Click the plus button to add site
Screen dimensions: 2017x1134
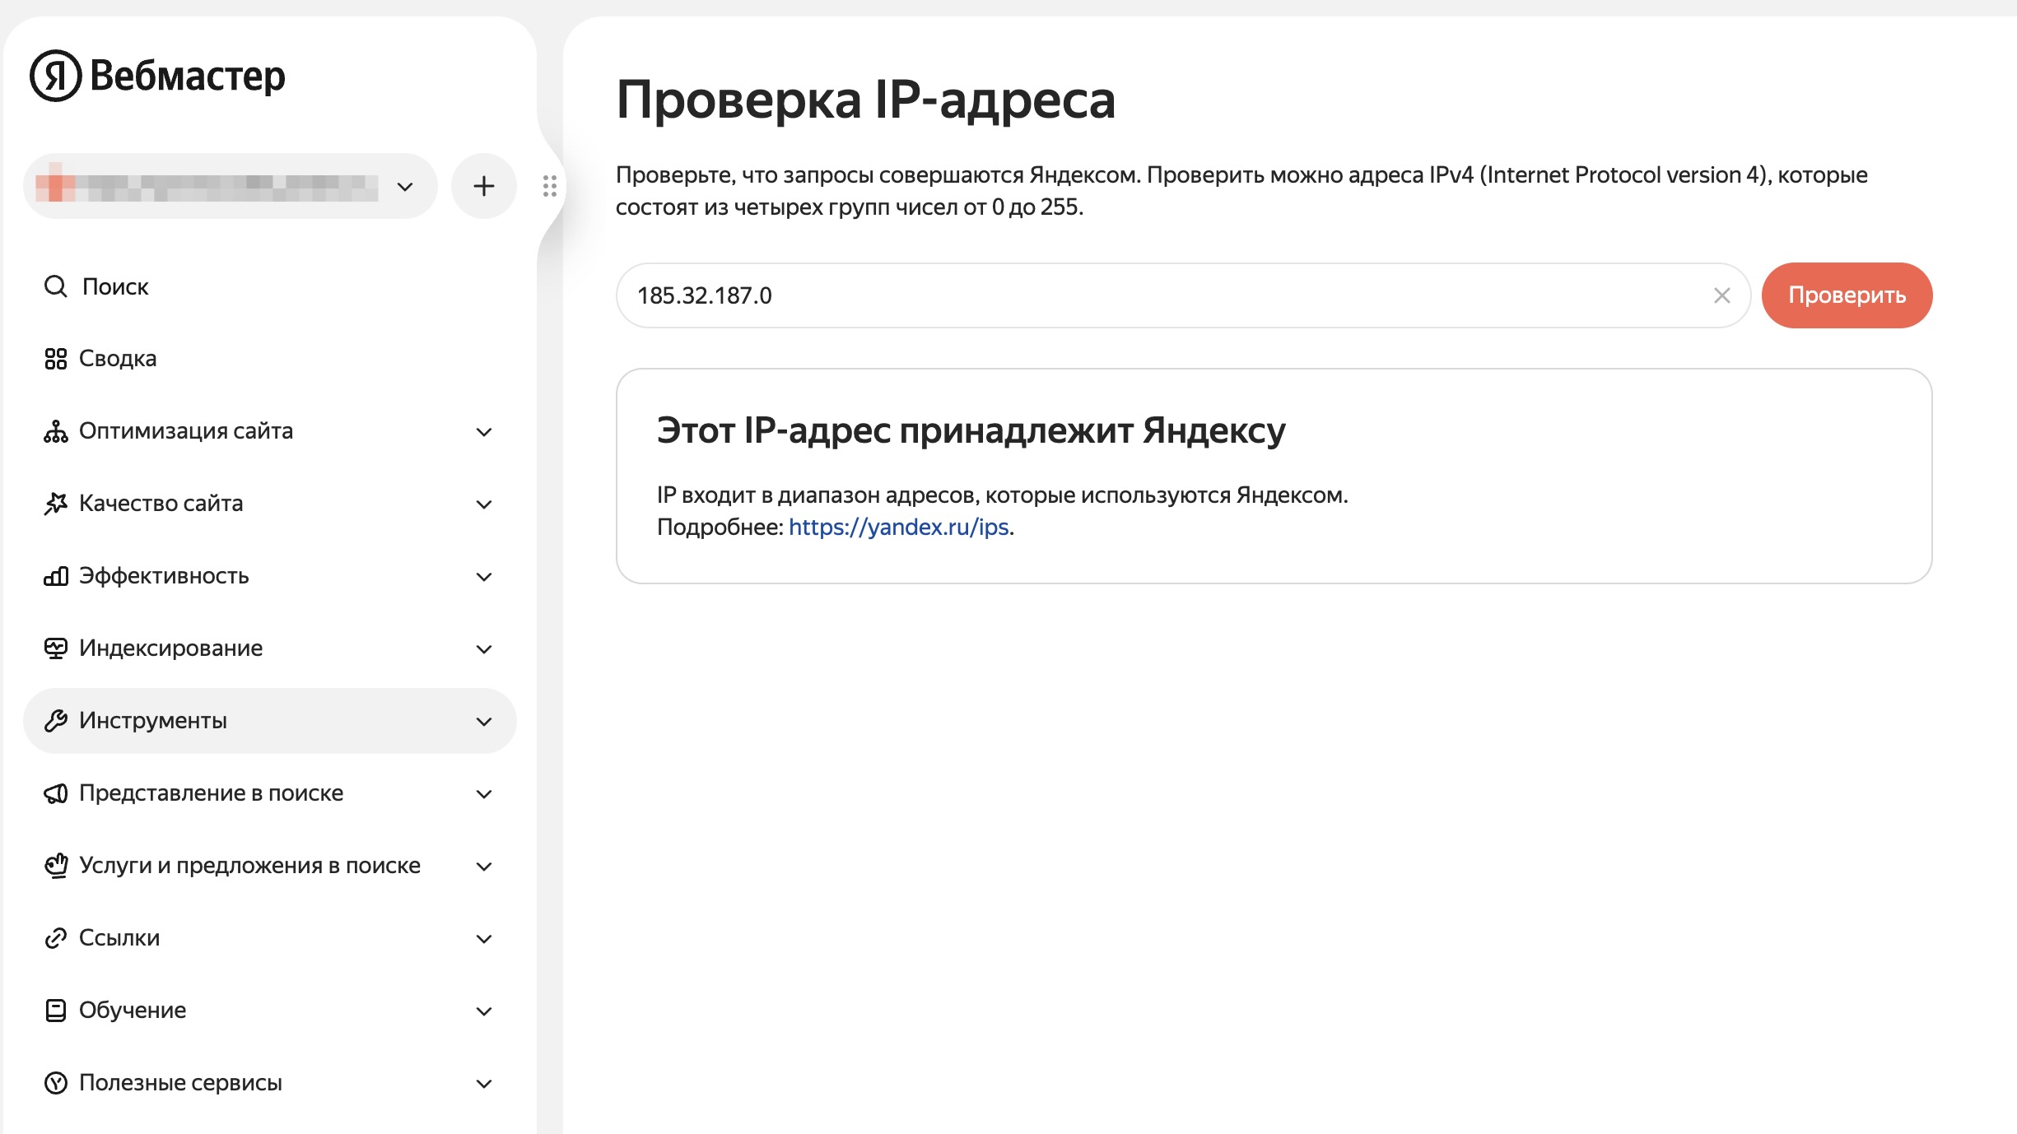(x=483, y=186)
